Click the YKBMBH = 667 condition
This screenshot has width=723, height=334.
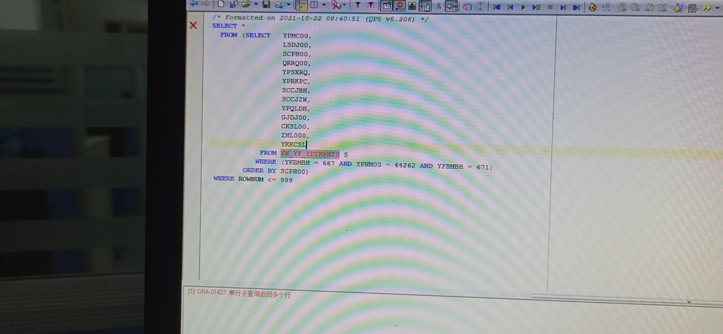point(309,163)
